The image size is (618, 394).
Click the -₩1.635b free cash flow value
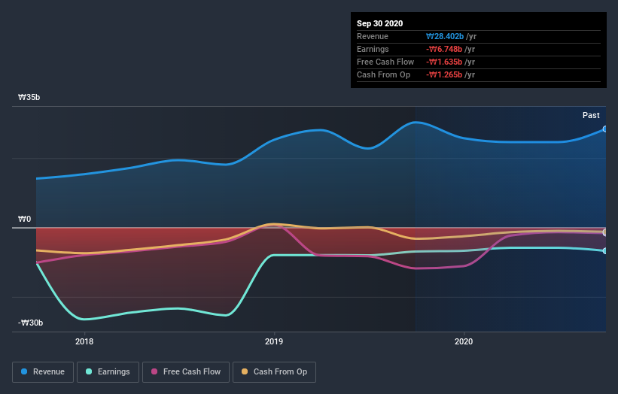(444, 62)
